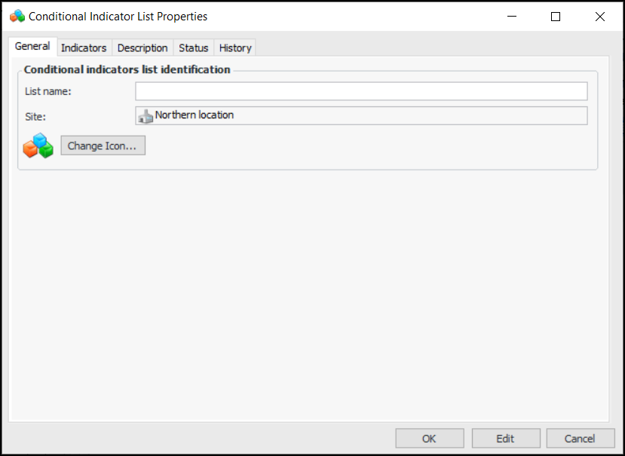The image size is (625, 456).
Task: Click the Edit button
Action: pos(505,439)
